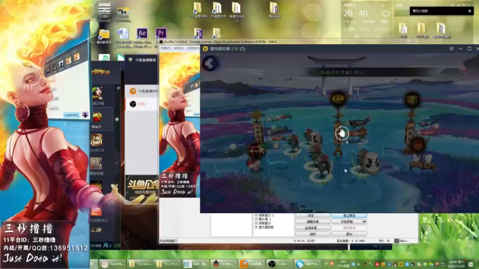Click the 开始录制 start recording button
The width and height of the screenshot is (479, 269).
coord(347,222)
